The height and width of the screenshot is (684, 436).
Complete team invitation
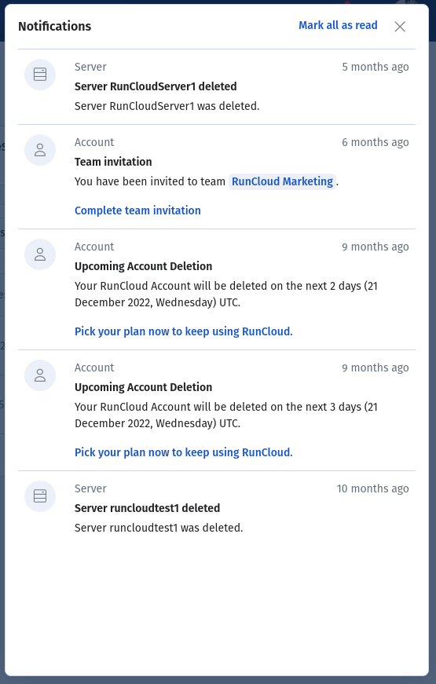tap(137, 210)
